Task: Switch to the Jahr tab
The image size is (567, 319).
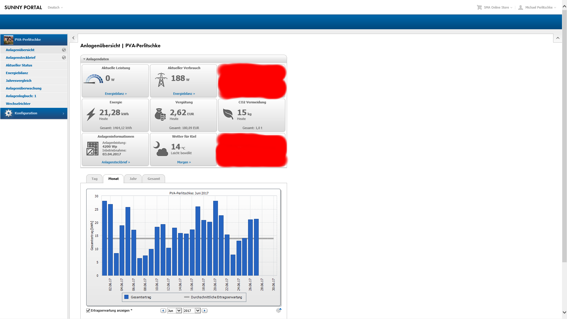Action: [x=133, y=179]
